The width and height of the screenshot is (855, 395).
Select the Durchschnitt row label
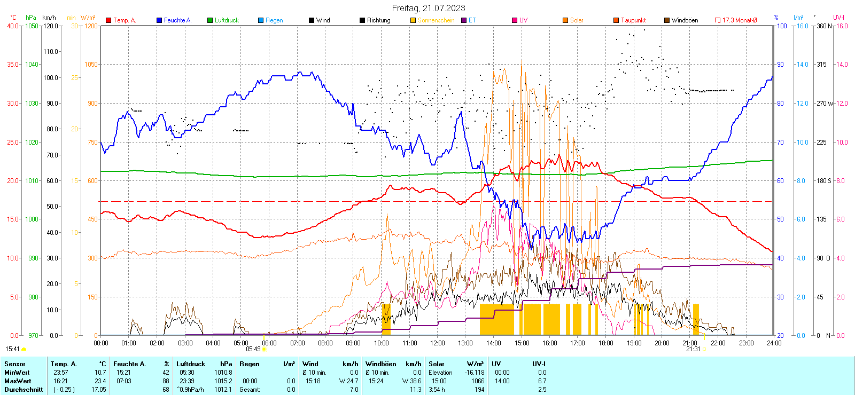point(24,390)
